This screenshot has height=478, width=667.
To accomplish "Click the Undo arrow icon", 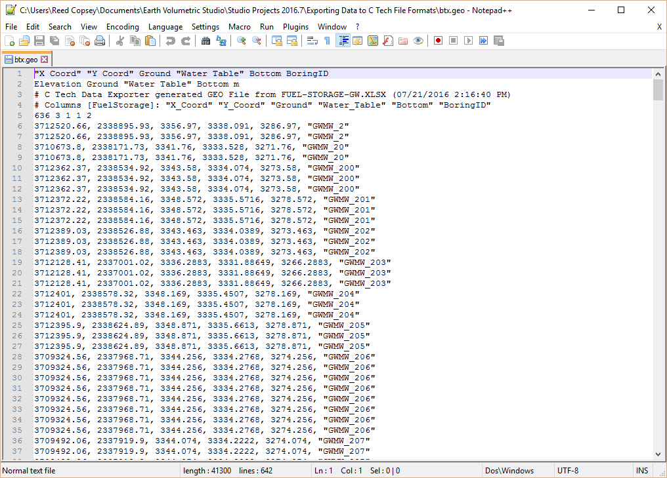I will coord(171,41).
